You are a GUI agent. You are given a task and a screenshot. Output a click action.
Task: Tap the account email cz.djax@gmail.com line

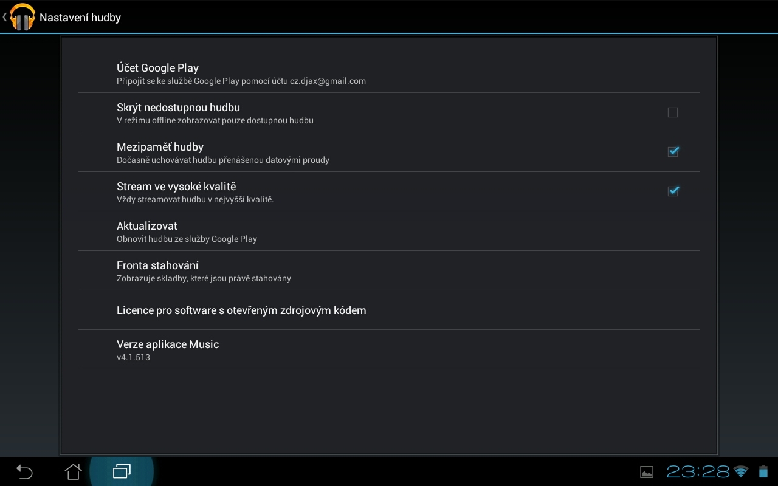tap(241, 81)
